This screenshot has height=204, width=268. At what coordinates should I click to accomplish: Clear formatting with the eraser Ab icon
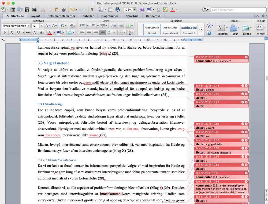click(72, 26)
